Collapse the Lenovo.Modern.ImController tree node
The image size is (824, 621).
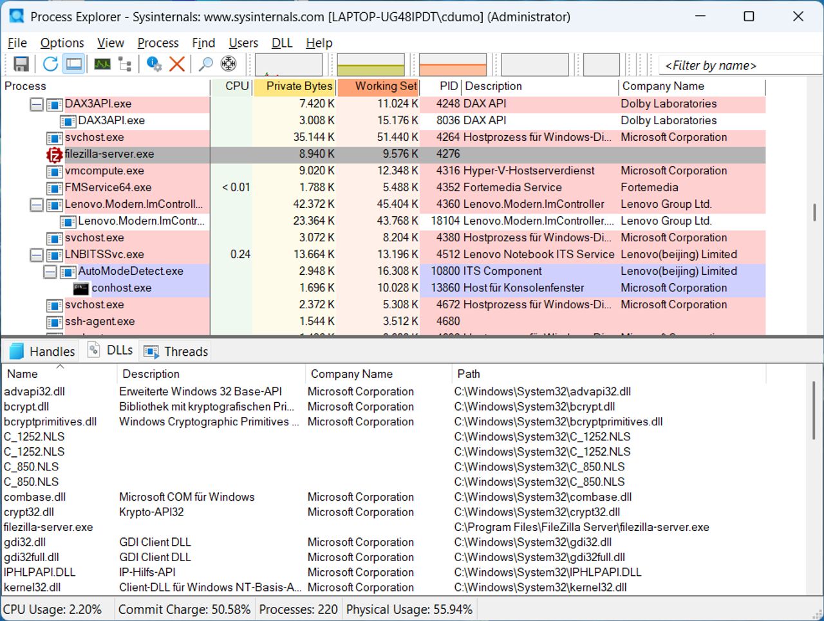(37, 205)
